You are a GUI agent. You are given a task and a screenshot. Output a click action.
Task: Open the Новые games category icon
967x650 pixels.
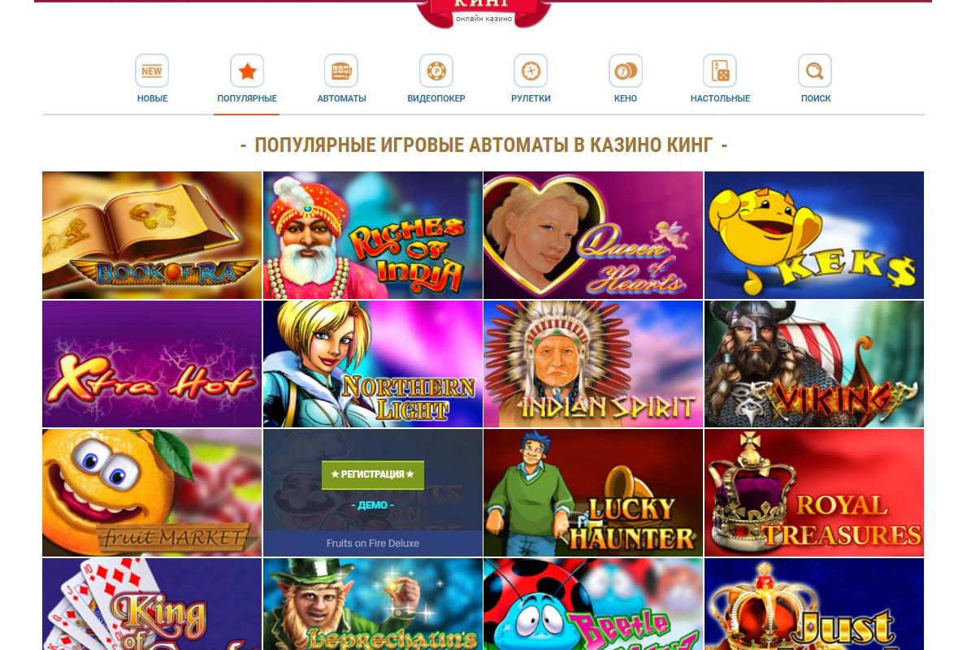[152, 71]
